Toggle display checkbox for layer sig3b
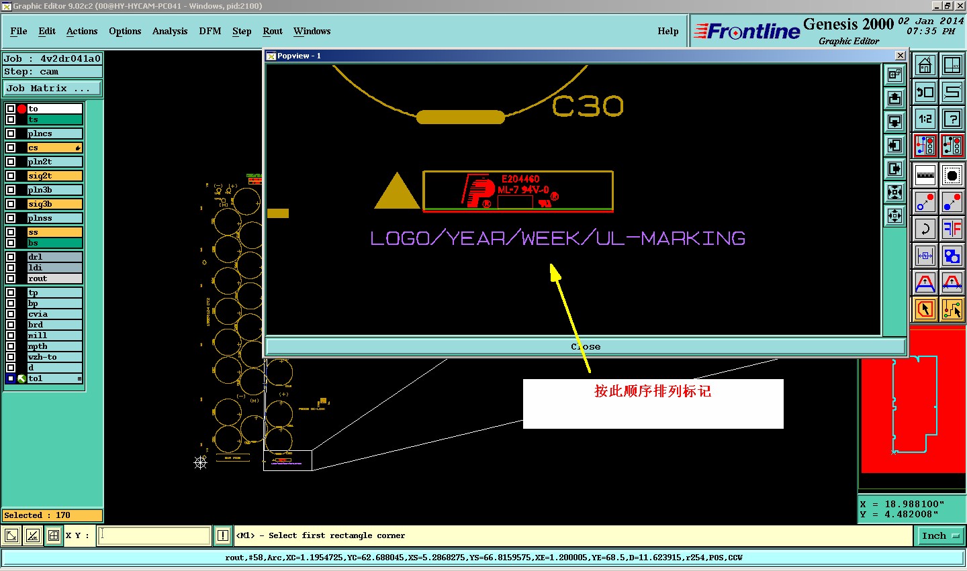This screenshot has height=571, width=967. click(x=11, y=204)
